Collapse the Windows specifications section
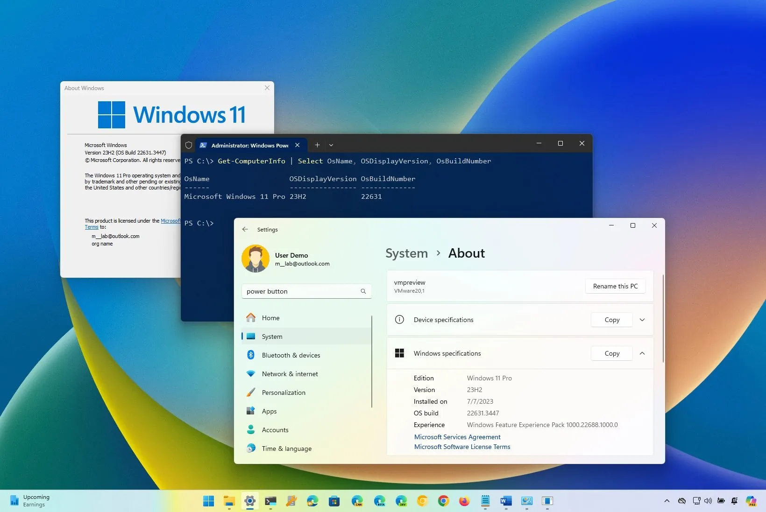This screenshot has width=766, height=512. [642, 353]
